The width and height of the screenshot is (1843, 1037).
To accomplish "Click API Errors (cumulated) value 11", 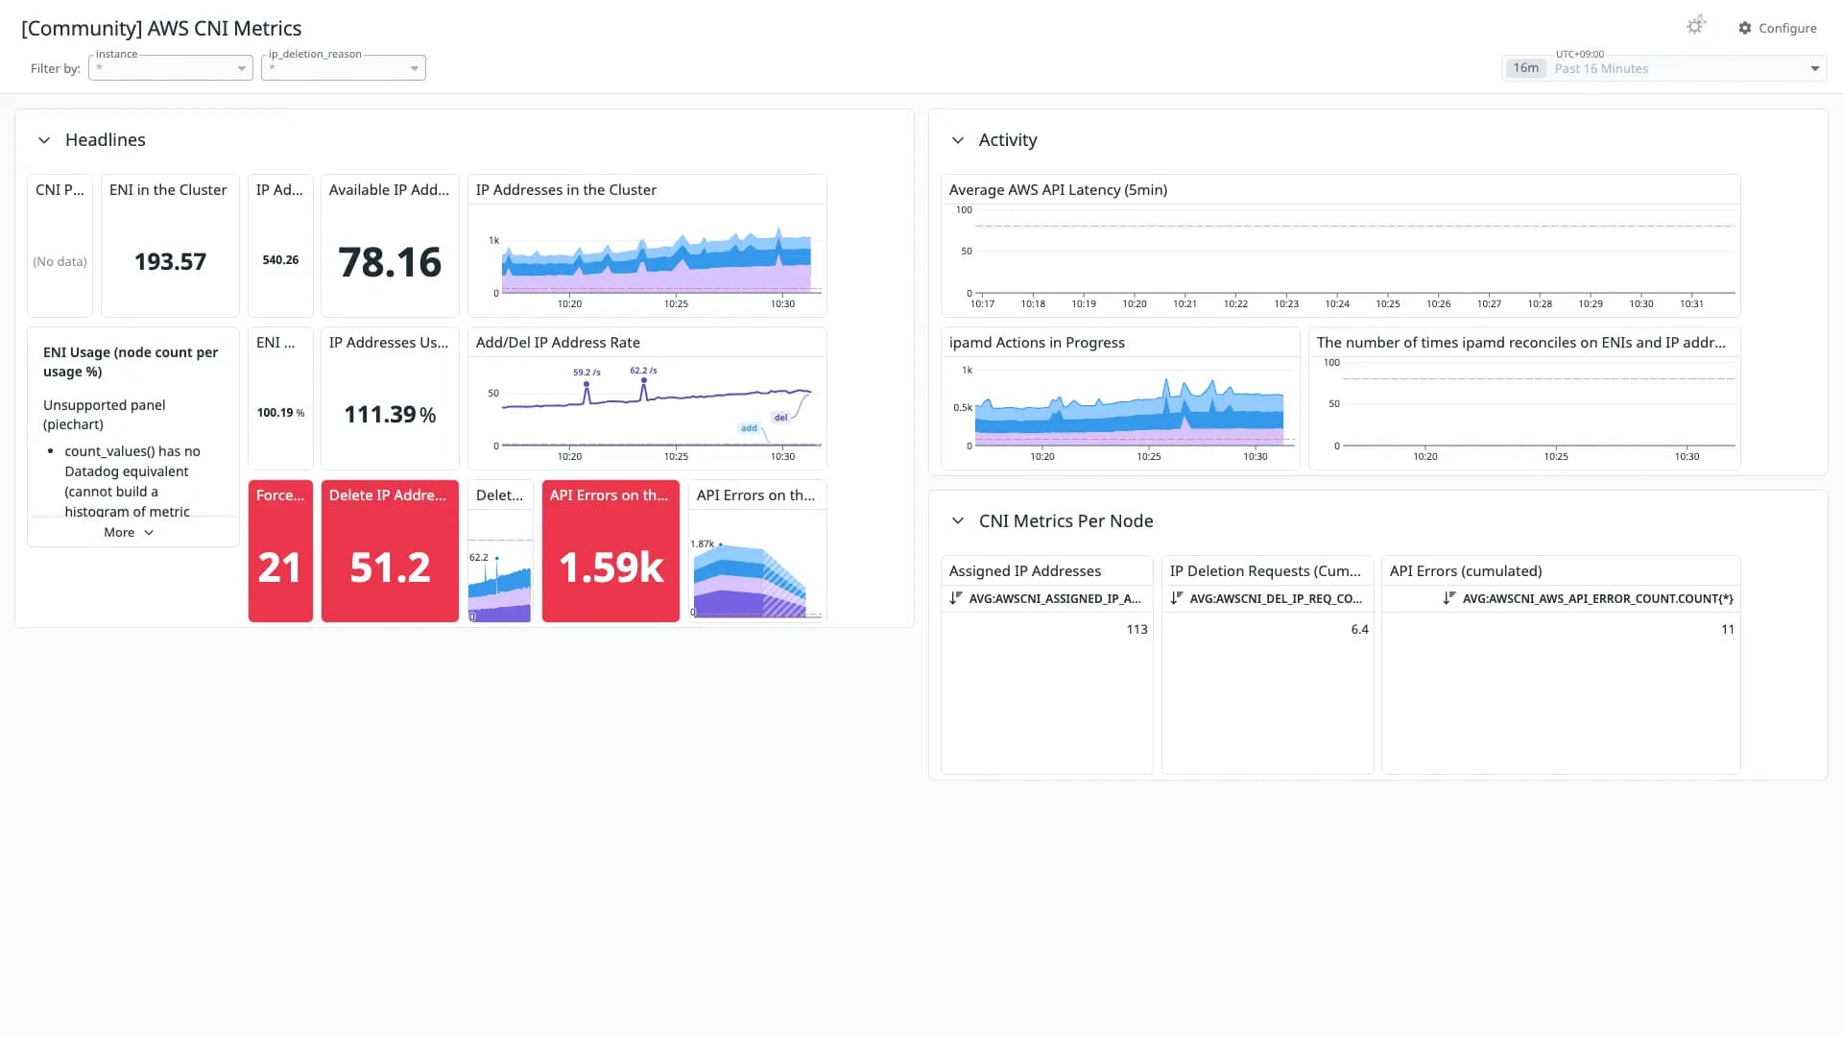I will coord(1728,630).
